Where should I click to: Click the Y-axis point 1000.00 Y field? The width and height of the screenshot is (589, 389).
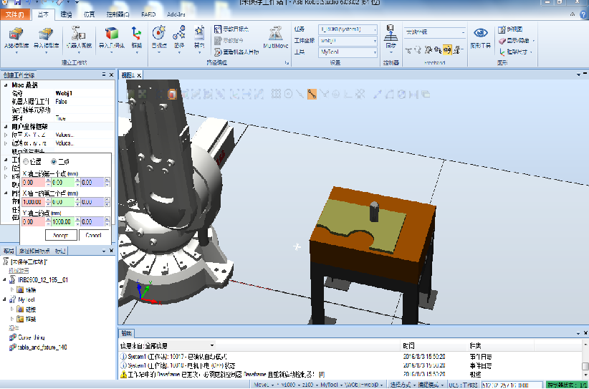63,222
